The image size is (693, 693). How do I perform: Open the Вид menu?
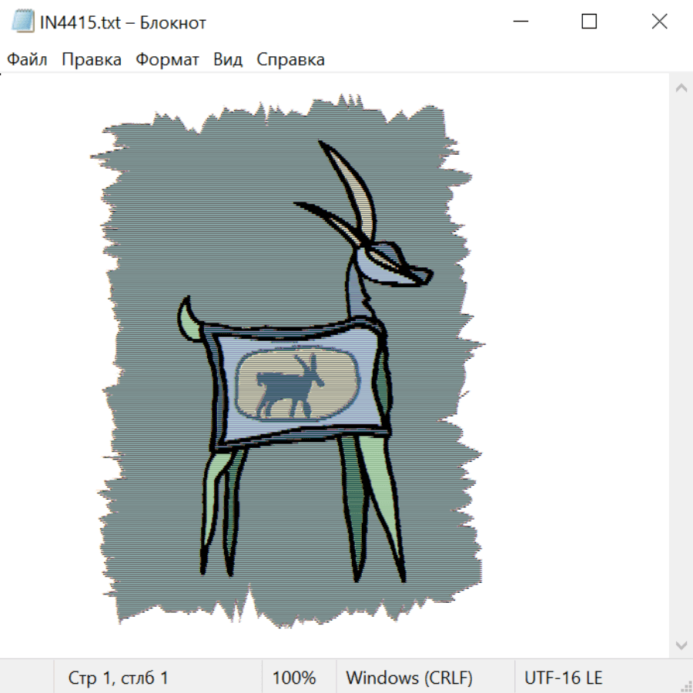(228, 60)
